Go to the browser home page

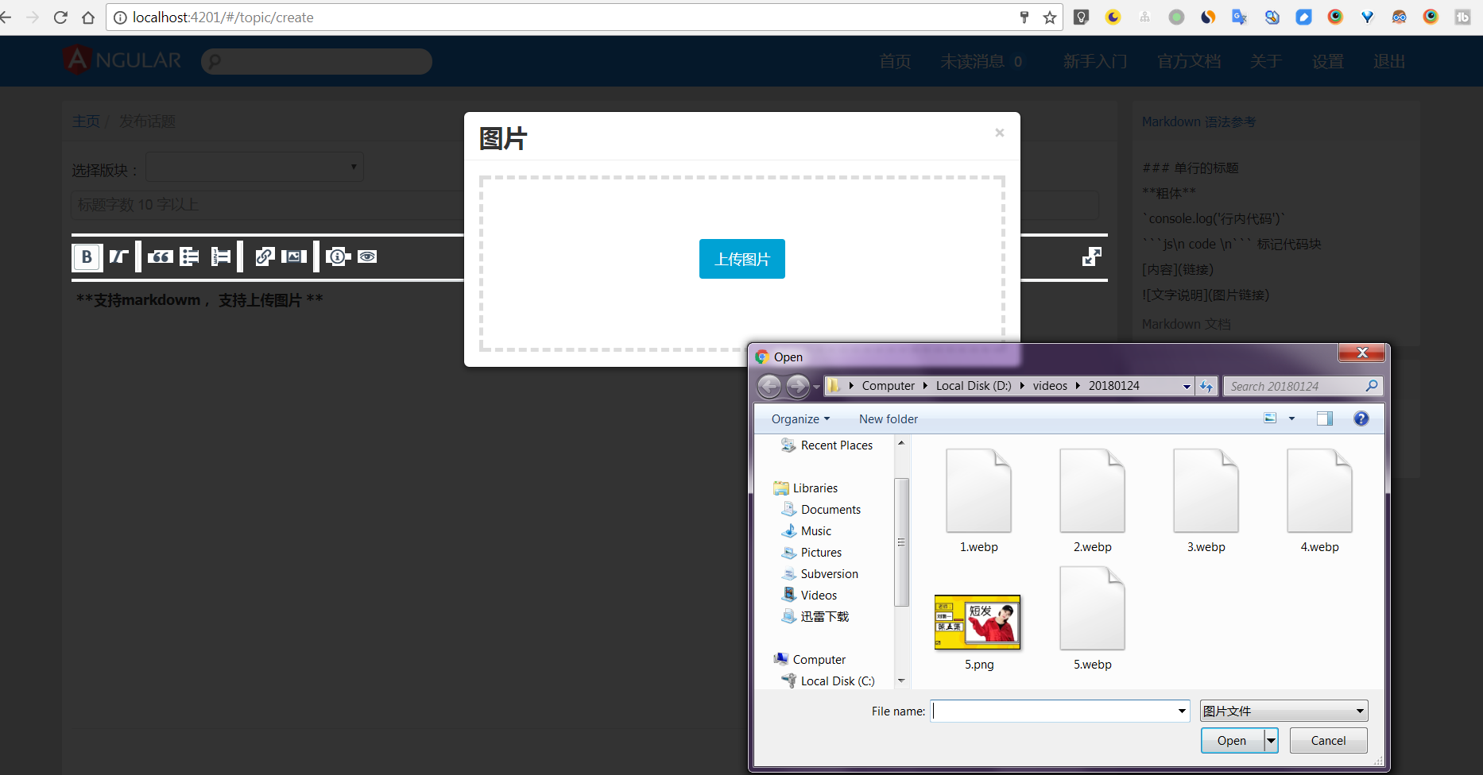(x=88, y=17)
